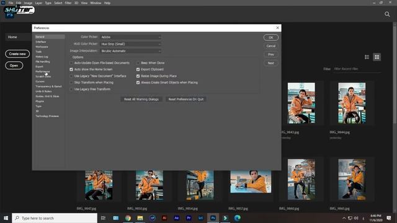Screen dimensions: 397x223
Task: Click the Filter Recent Files field
Action: [357, 69]
